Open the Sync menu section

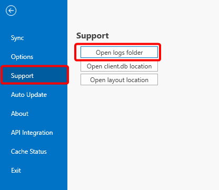(34, 38)
